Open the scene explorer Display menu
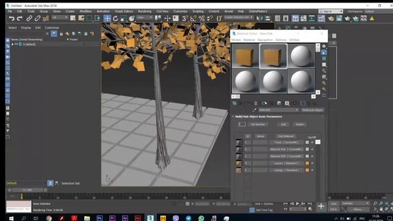Image resolution: width=393 pixels, height=221 pixels. tap(26, 28)
